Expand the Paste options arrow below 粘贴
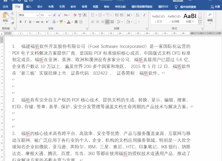The height and width of the screenshot is (161, 222). coord(6,24)
